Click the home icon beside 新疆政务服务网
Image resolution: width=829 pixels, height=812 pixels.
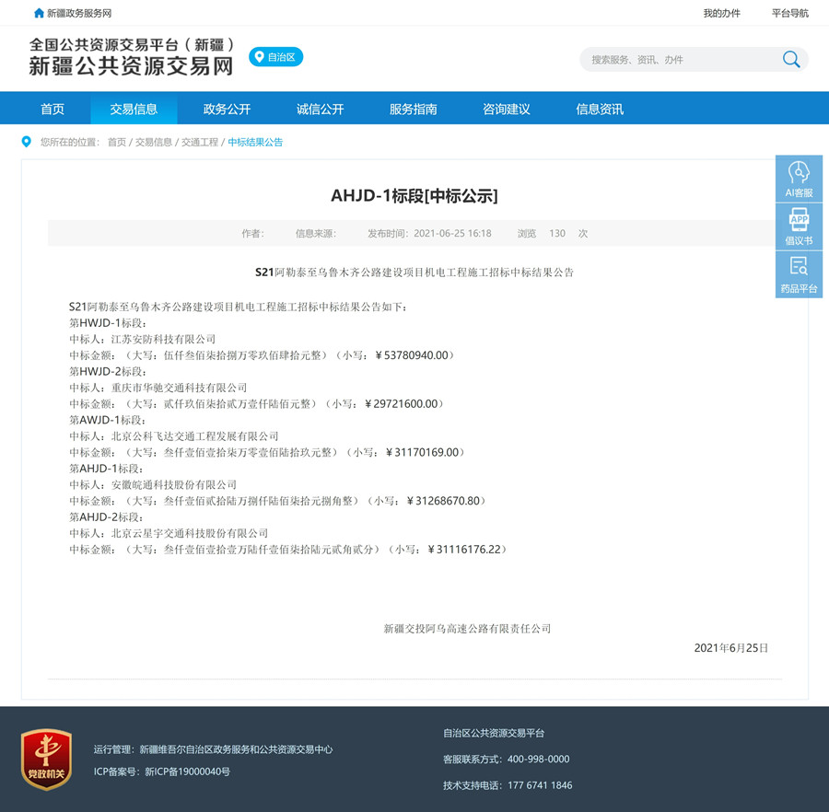pos(39,13)
